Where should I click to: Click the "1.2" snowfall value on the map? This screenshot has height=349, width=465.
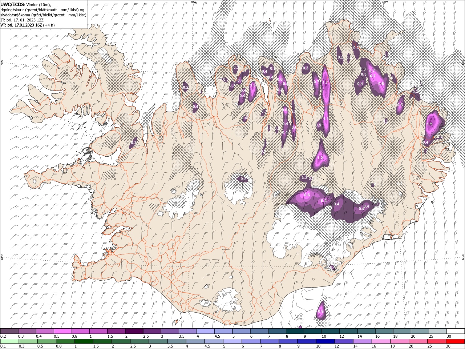[x=320, y=158]
